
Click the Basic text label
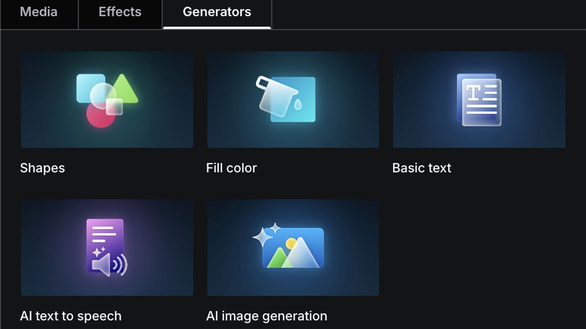click(x=421, y=168)
